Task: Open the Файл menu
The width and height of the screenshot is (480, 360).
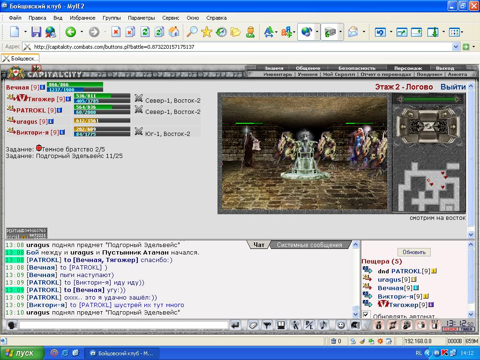Action: [x=15, y=18]
